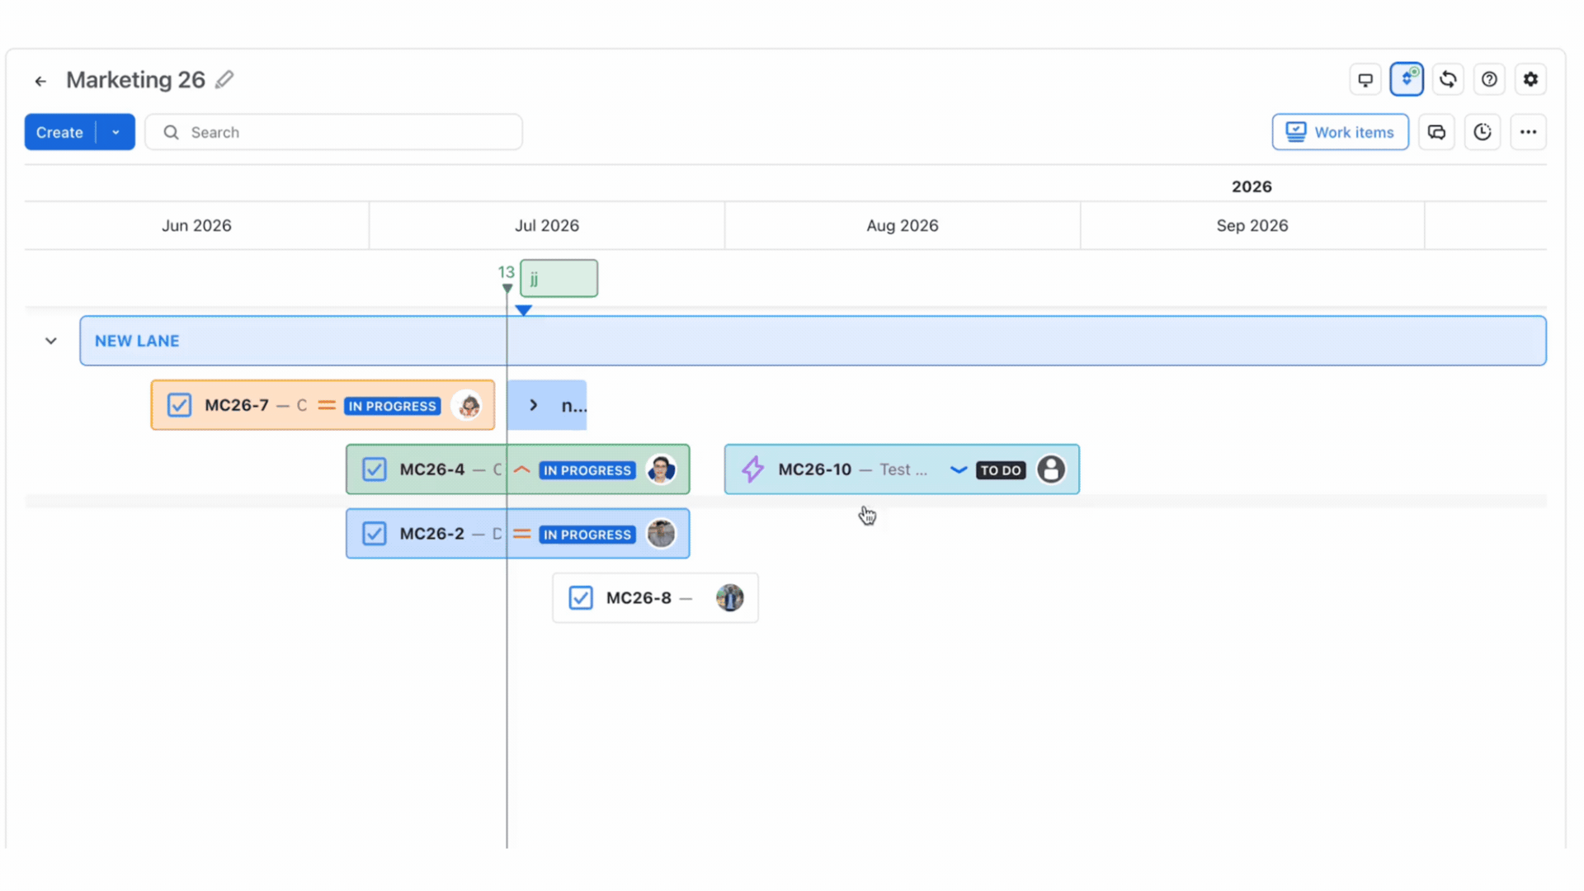Edit the Marketing 26 title pencil icon
This screenshot has width=1584, height=891.
224,80
